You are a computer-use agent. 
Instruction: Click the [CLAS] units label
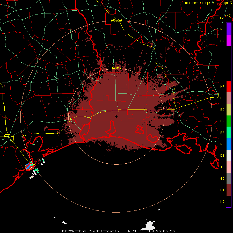pyautogui.click(x=219, y=18)
